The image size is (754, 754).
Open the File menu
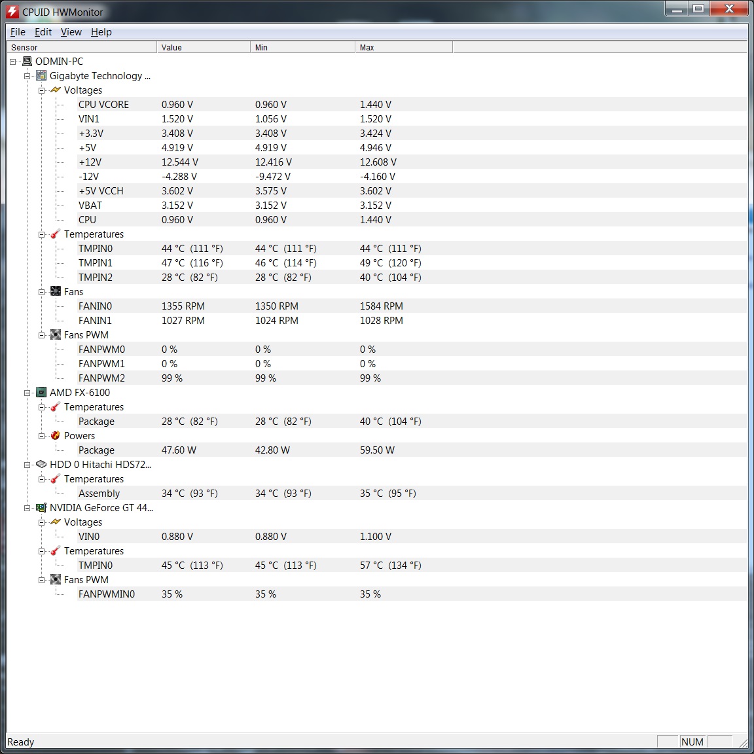click(18, 32)
